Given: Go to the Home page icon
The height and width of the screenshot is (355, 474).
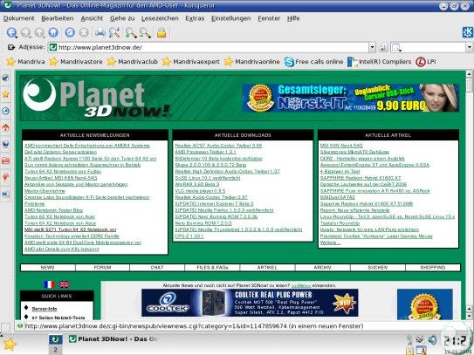Looking at the screenshot, I should 53,32.
